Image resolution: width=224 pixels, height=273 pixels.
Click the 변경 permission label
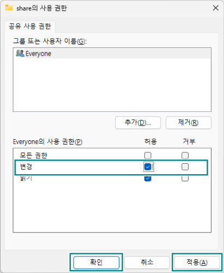click(26, 167)
